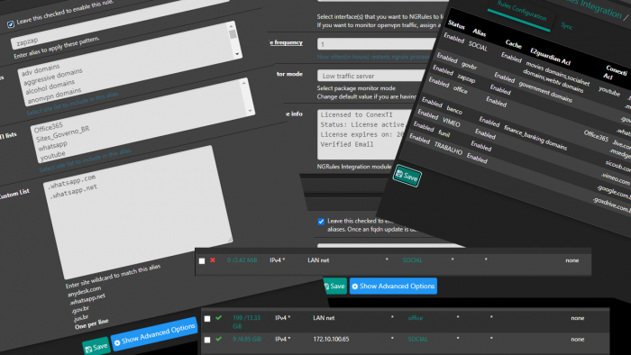Click the red X block icon on SOCIAL rule
The image size is (631, 355).
click(x=213, y=260)
